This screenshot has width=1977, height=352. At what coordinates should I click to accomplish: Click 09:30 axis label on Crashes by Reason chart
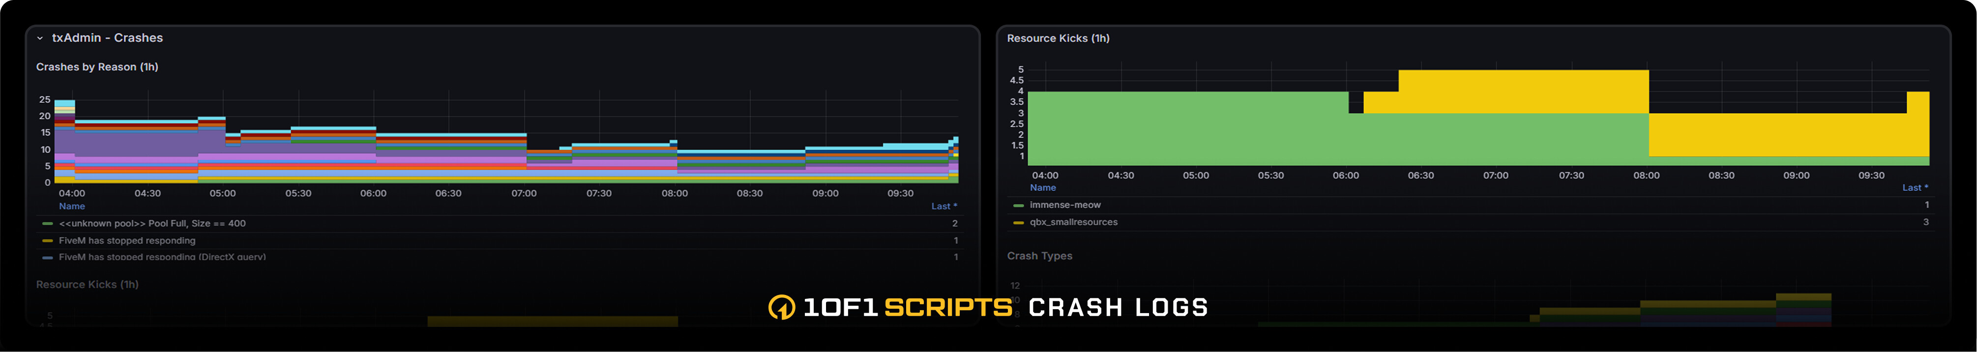pyautogui.click(x=900, y=193)
